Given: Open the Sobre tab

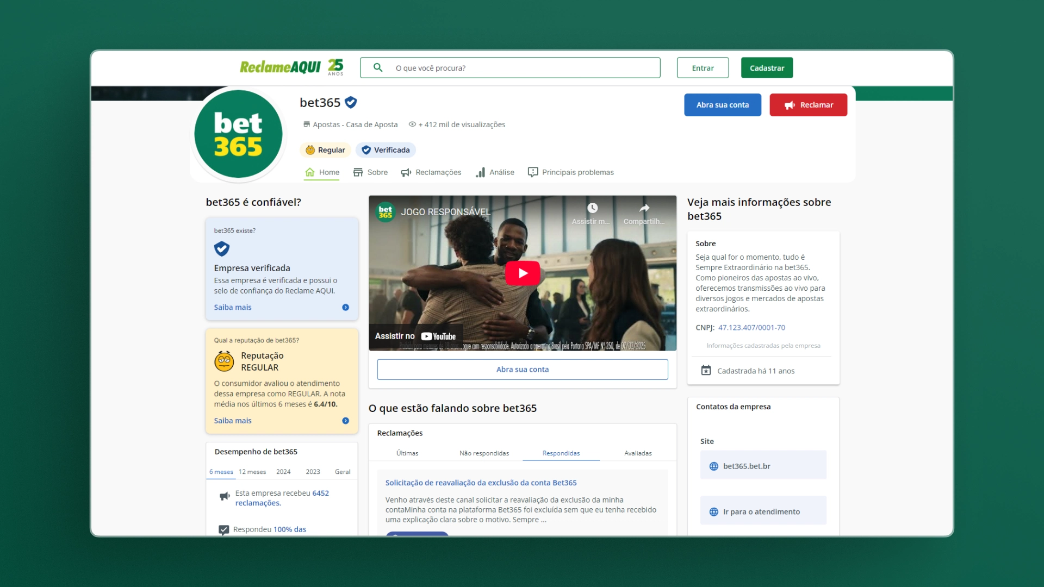Looking at the screenshot, I should coord(370,172).
